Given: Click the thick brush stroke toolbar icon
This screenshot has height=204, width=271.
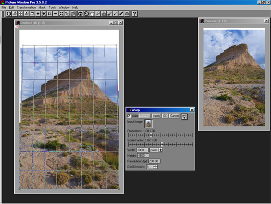Looking at the screenshot, I should point(121,14).
